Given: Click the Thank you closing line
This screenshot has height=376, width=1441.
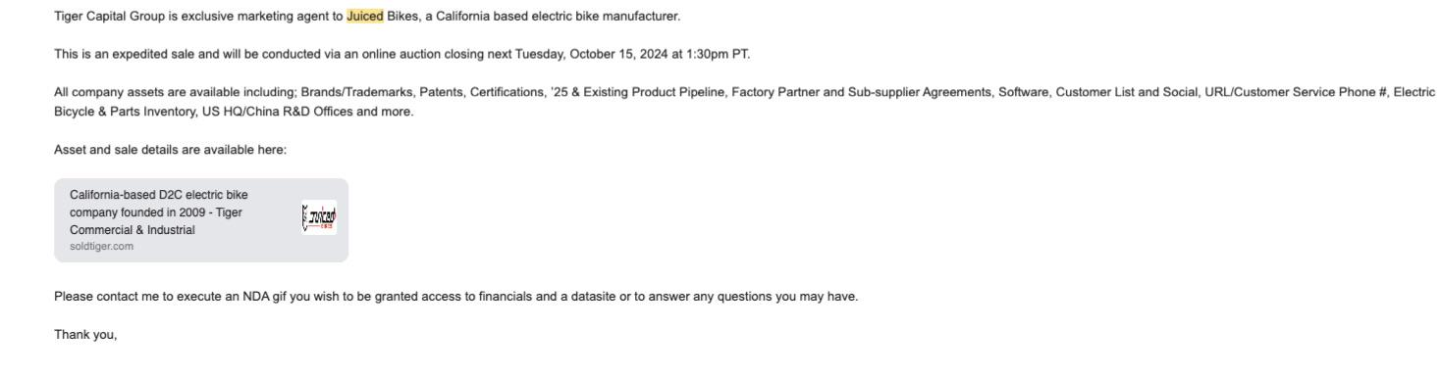Looking at the screenshot, I should click(x=85, y=335).
